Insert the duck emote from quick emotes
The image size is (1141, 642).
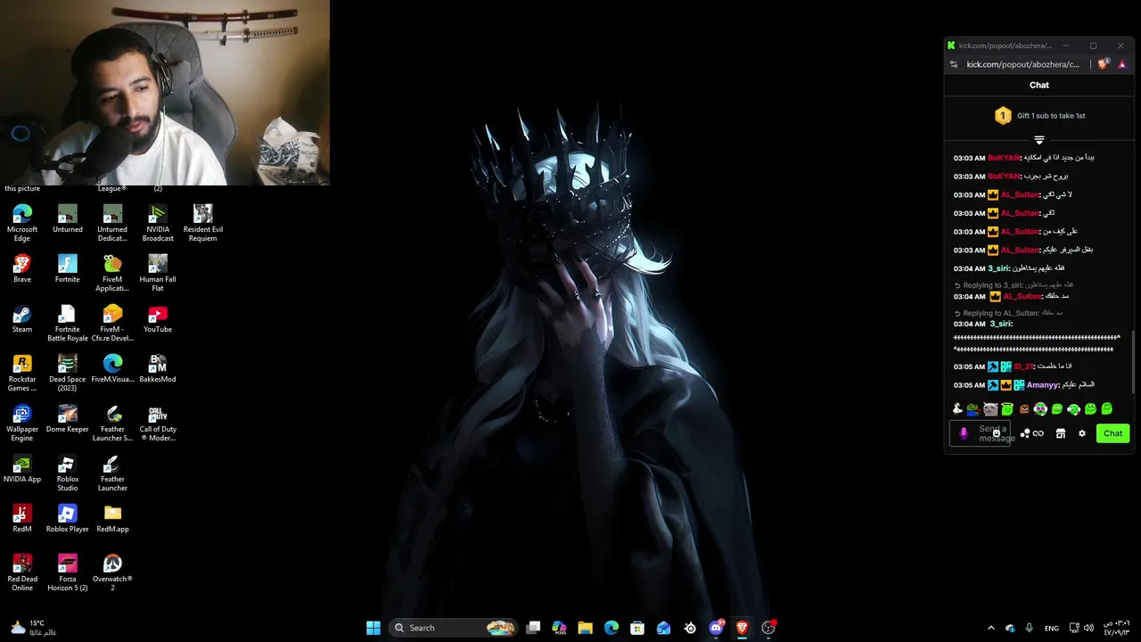[957, 409]
